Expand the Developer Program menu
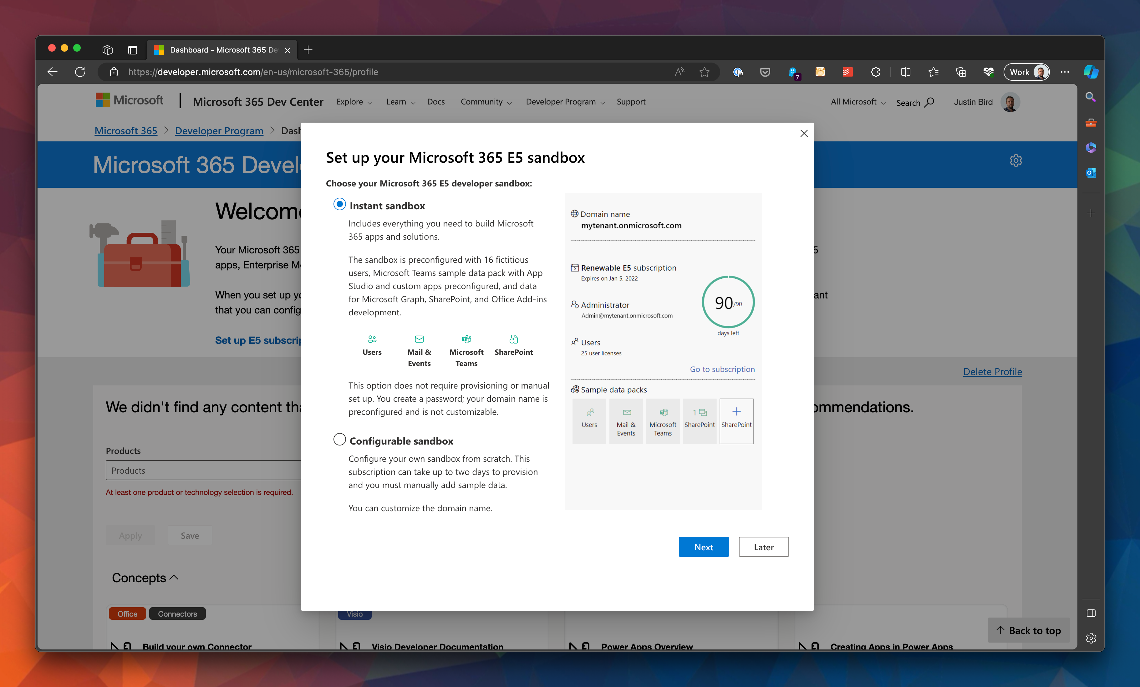Image resolution: width=1140 pixels, height=687 pixels. (x=566, y=102)
